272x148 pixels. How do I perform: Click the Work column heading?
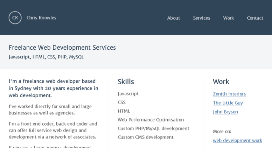pos(221,82)
